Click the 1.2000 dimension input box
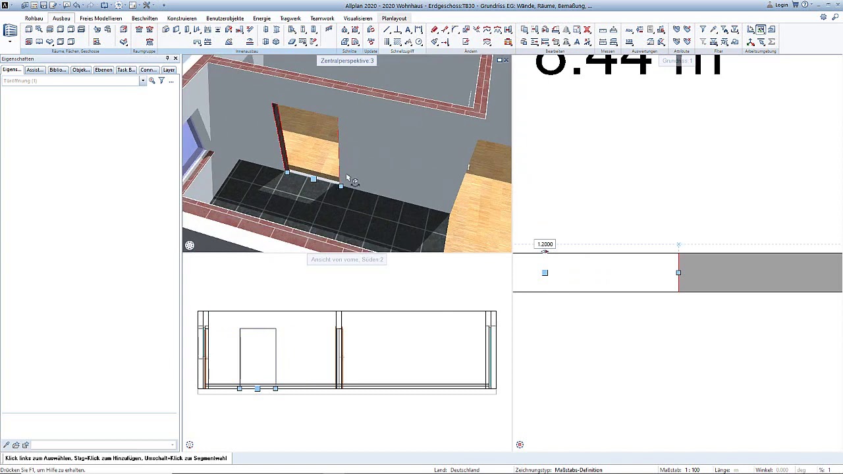Screen dimensions: 843x474 (545, 244)
